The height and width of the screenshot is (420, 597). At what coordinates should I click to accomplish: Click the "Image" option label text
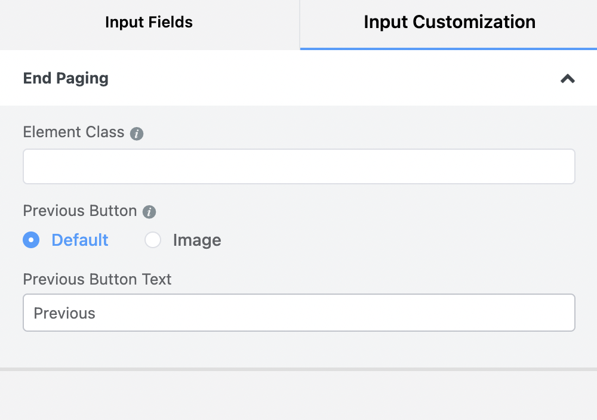[x=197, y=240]
